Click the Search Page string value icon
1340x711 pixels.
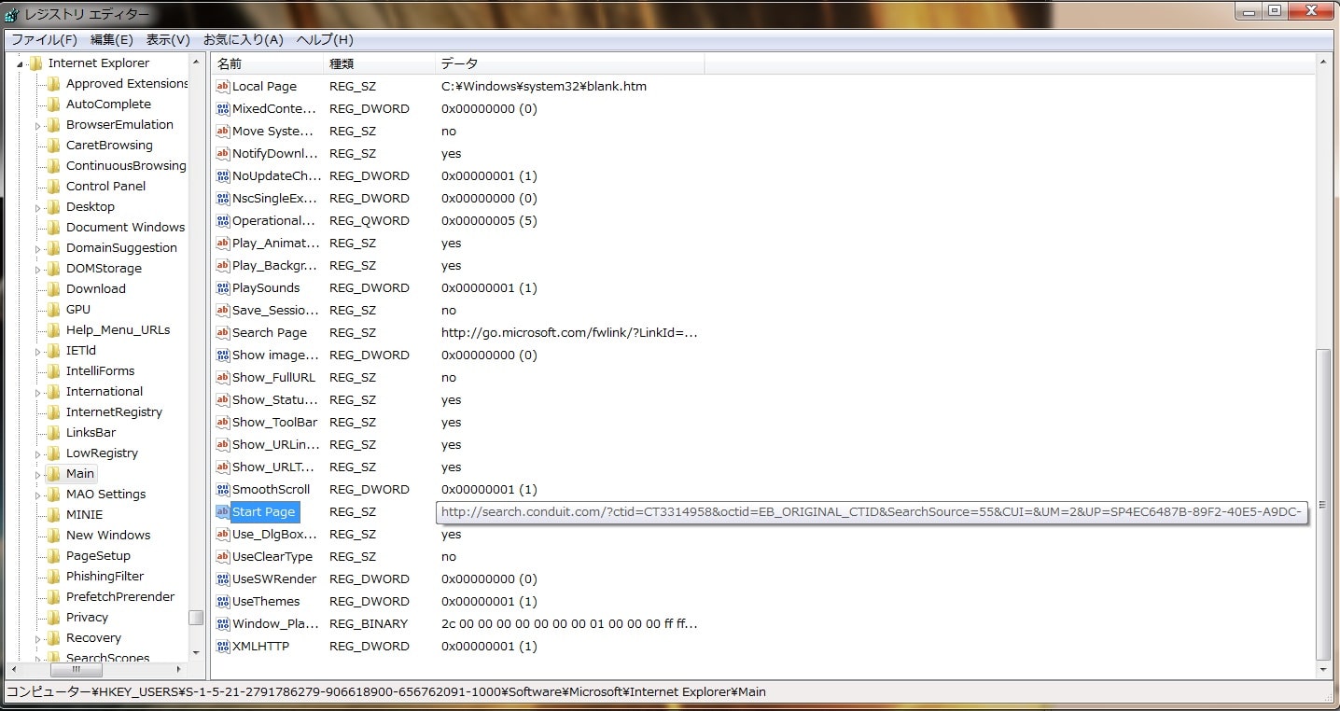click(223, 332)
